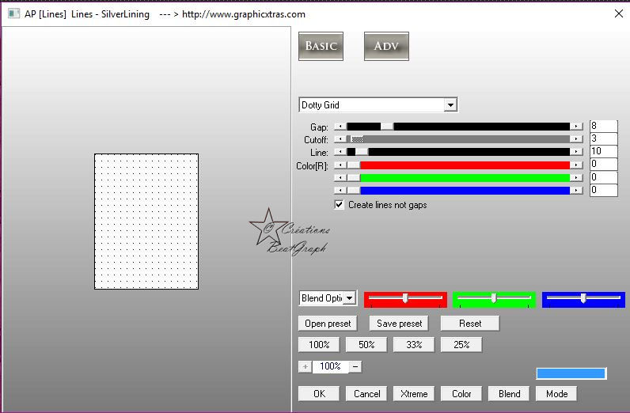The image size is (630, 413).
Task: Adjust the red blend slider
Action: click(405, 298)
